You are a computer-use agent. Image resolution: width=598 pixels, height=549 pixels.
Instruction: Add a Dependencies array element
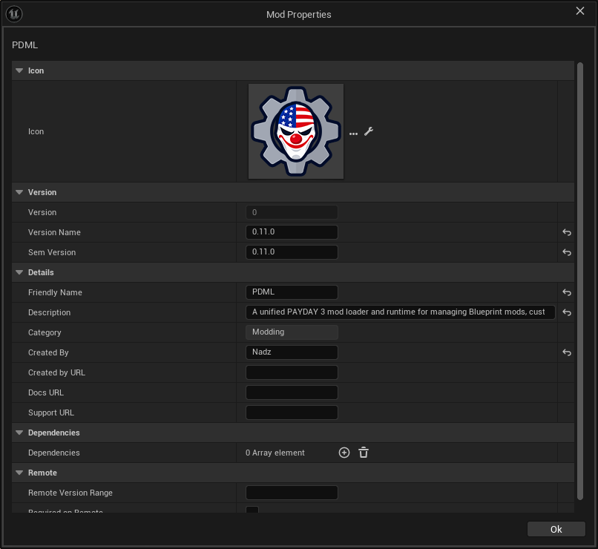pyautogui.click(x=344, y=453)
